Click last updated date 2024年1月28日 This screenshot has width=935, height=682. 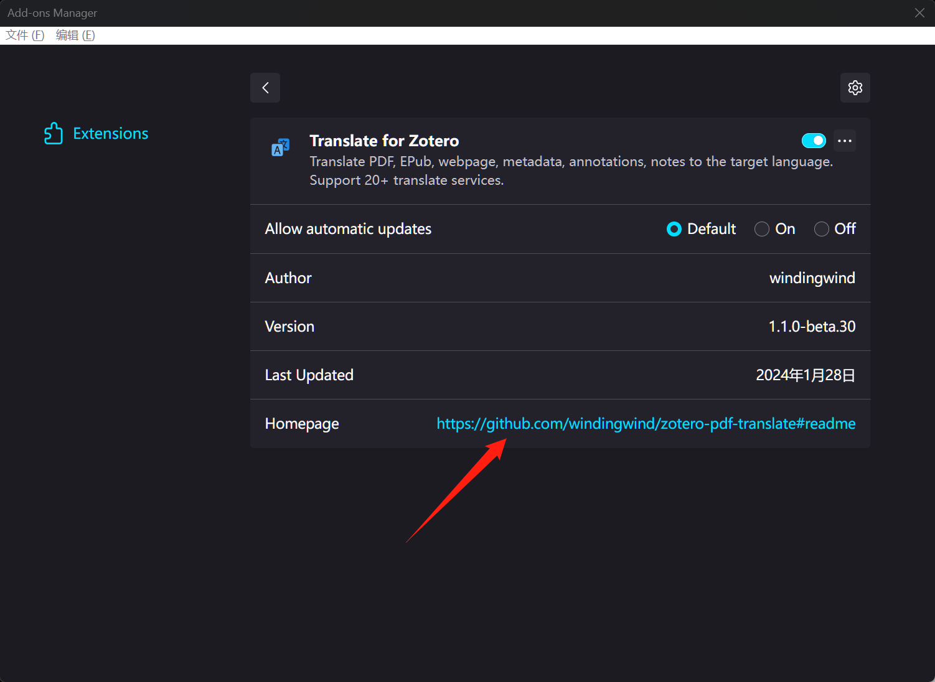click(x=806, y=375)
